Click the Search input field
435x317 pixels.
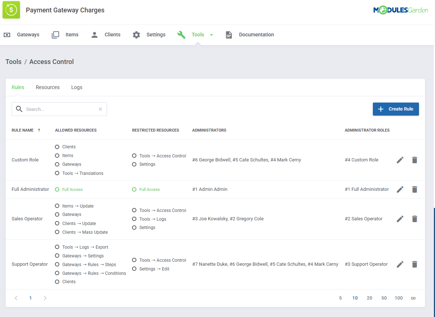[60, 109]
